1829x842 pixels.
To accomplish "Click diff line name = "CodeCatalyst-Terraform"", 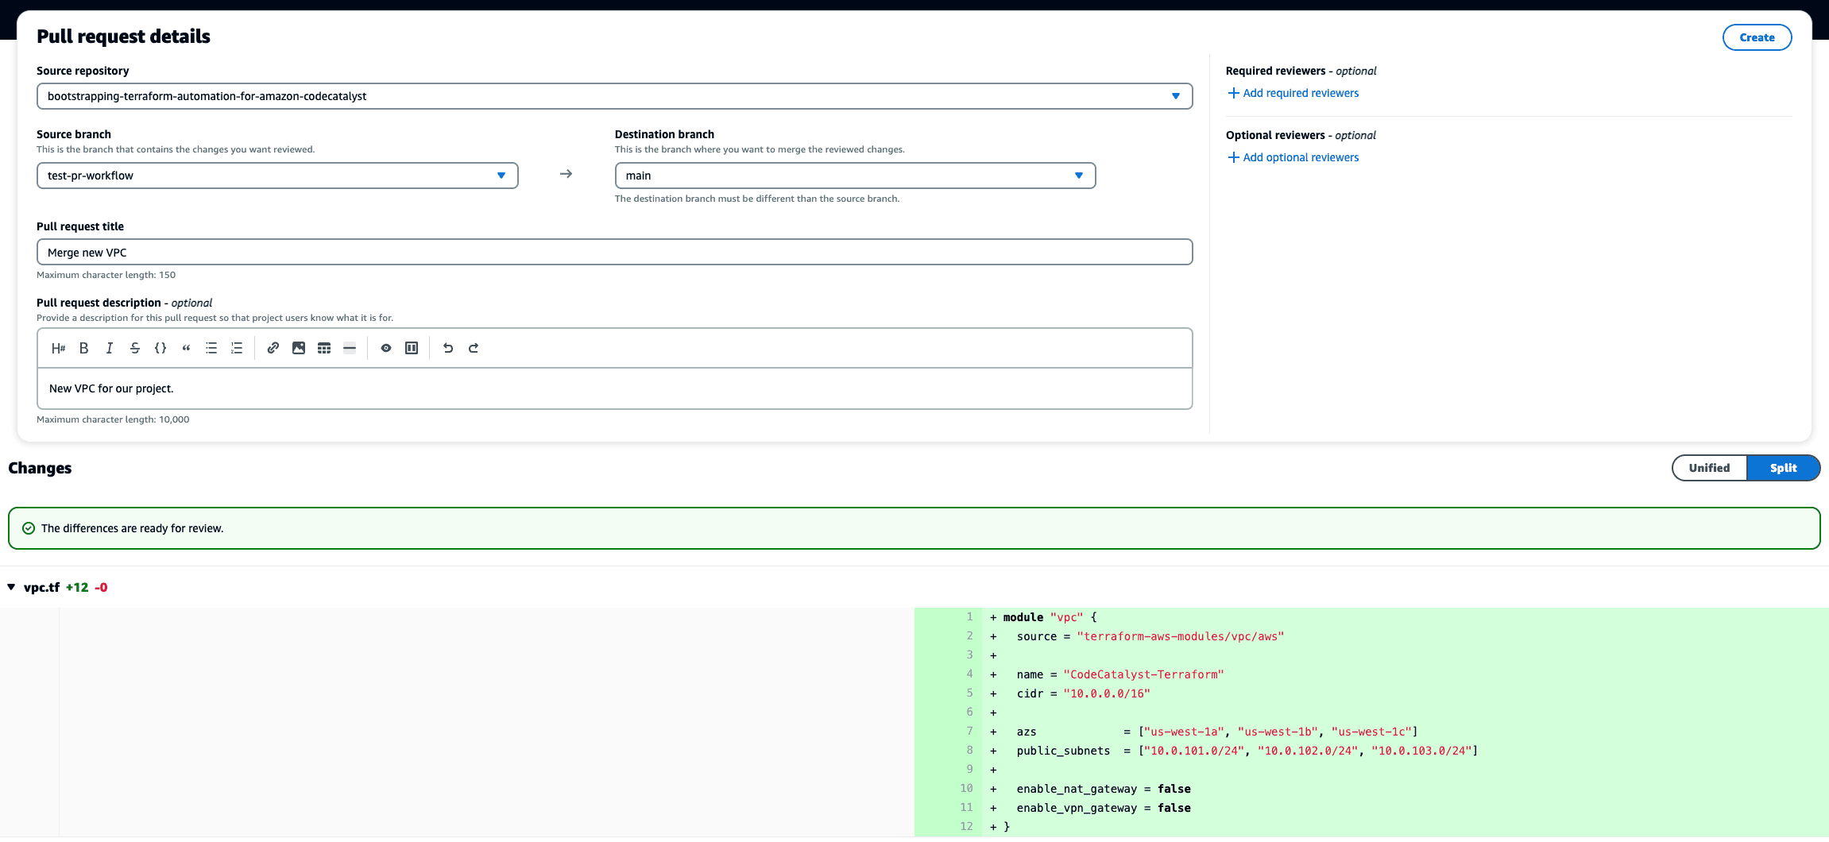I will (x=1119, y=674).
